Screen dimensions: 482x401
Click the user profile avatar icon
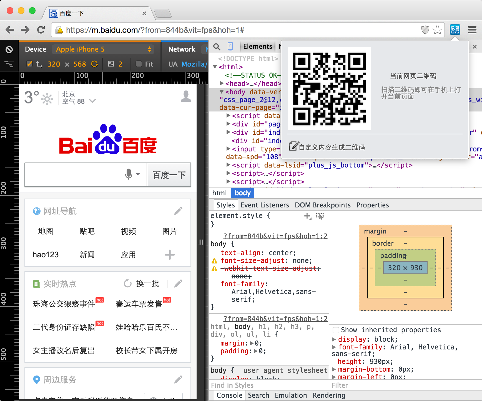pos(186,97)
